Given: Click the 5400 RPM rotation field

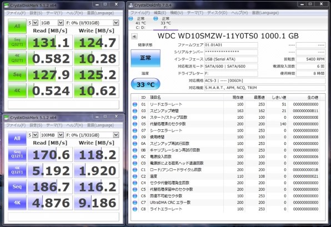Looking at the screenshot, I should (310, 59).
